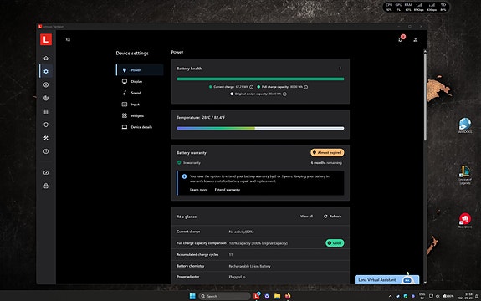Click the icon right of Battery health title
Screen dimensions: 481x301
click(x=340, y=69)
